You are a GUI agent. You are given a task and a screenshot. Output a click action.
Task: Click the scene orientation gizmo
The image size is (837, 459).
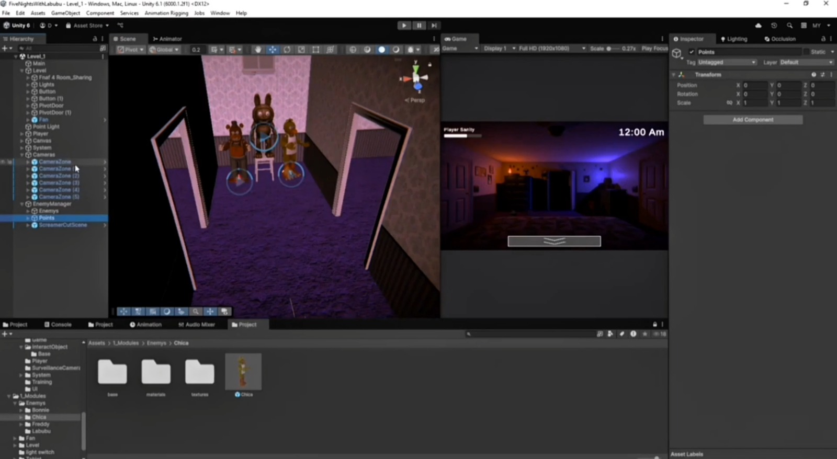416,78
